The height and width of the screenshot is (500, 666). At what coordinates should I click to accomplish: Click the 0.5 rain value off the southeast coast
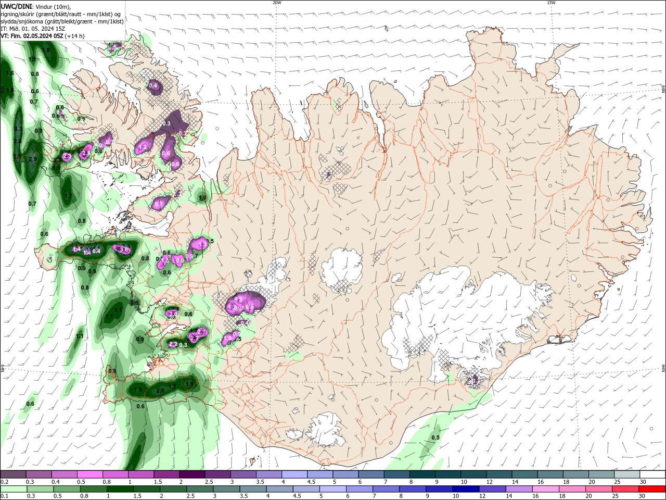point(436,438)
